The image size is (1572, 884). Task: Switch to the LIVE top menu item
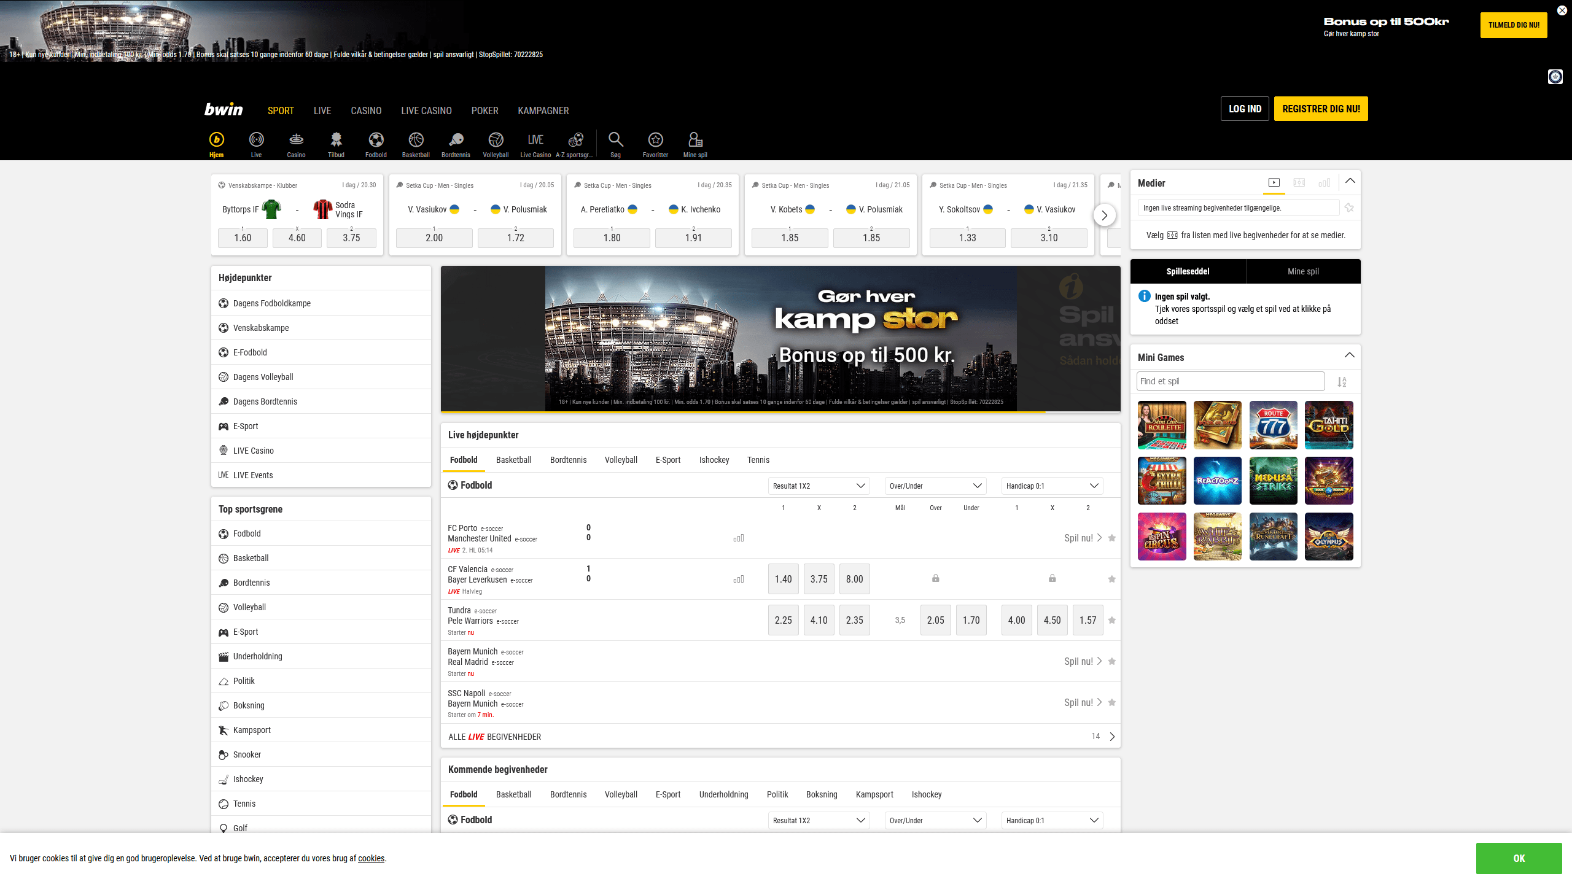coord(322,110)
